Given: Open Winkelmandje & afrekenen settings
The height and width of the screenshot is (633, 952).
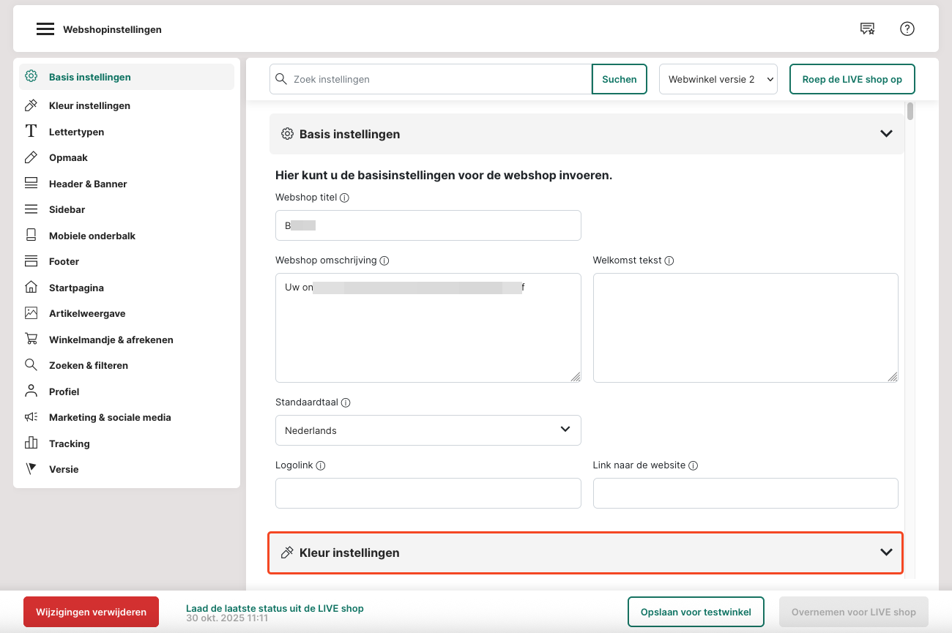Looking at the screenshot, I should [111, 340].
